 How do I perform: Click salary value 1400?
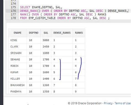coord(46,79)
